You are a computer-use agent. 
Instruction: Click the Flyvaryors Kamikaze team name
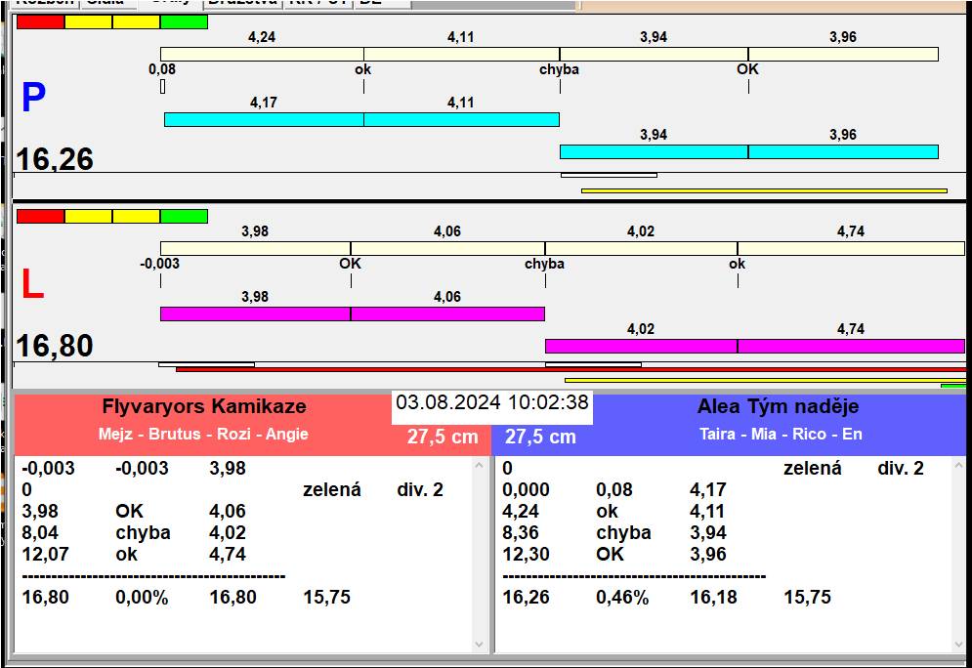[x=204, y=406]
